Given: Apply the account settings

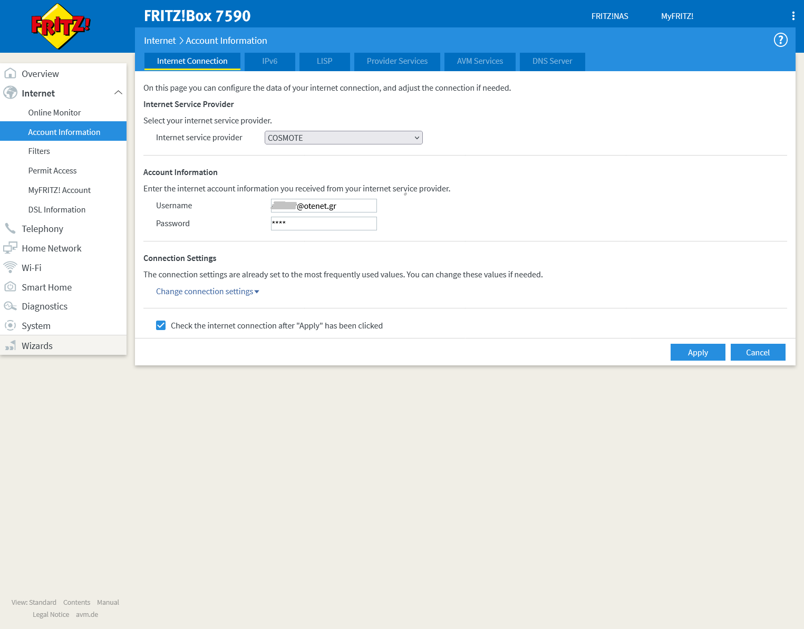Looking at the screenshot, I should 698,352.
